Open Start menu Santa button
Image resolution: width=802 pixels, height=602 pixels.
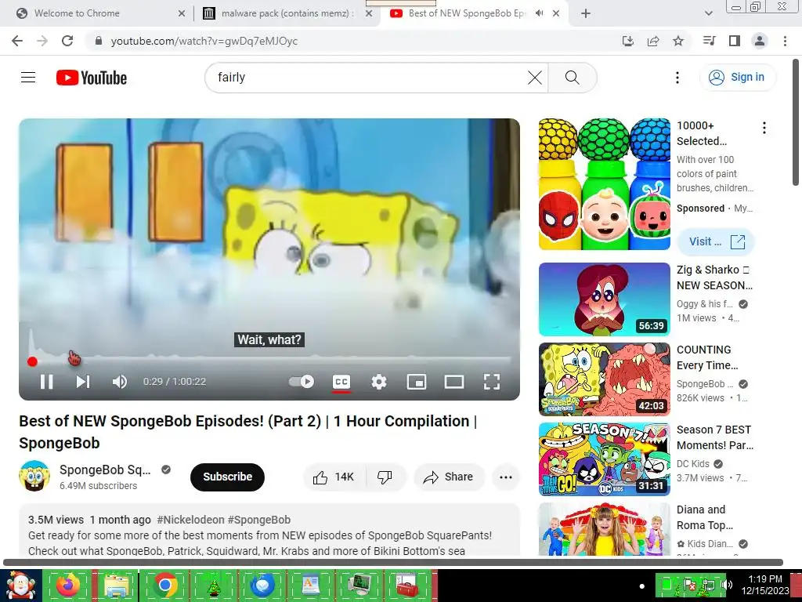20,586
